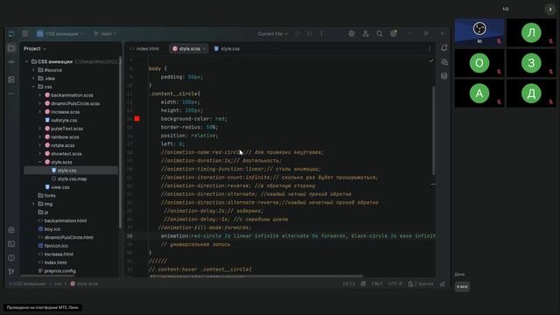
Task: Switch to the index.html tab
Action: click(x=144, y=49)
